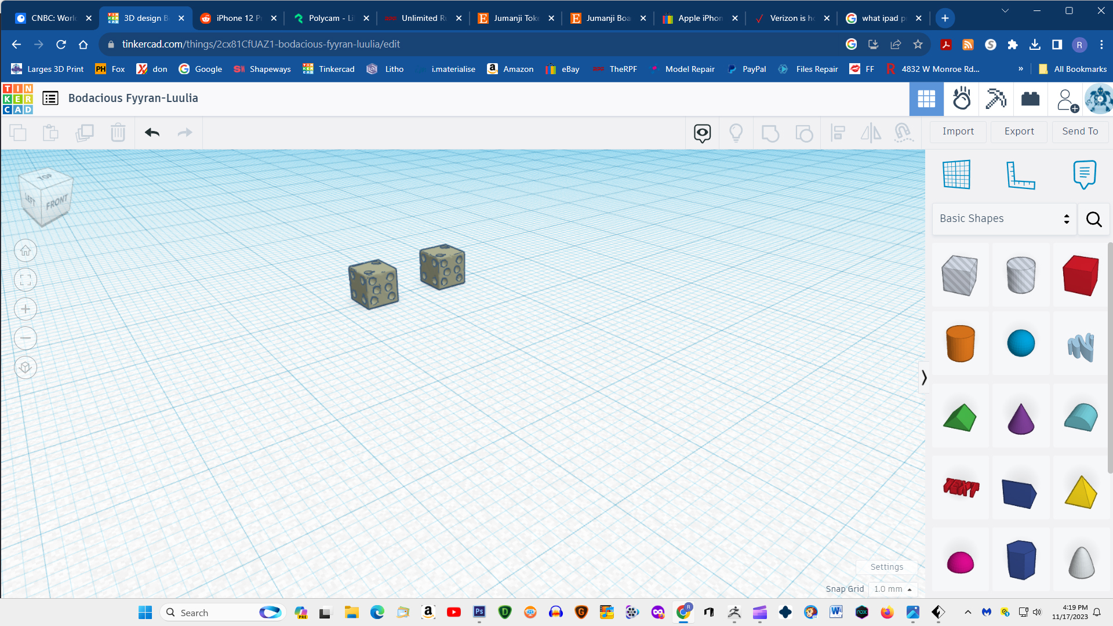
Task: Click the shapes search magnifier icon
Action: coord(1094,219)
